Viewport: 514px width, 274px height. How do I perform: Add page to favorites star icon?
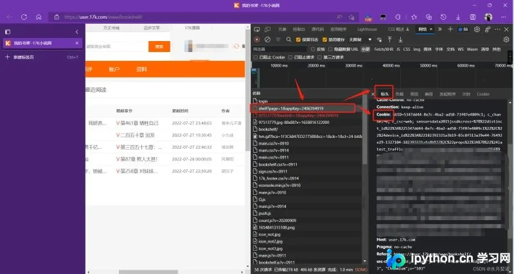[351, 17]
